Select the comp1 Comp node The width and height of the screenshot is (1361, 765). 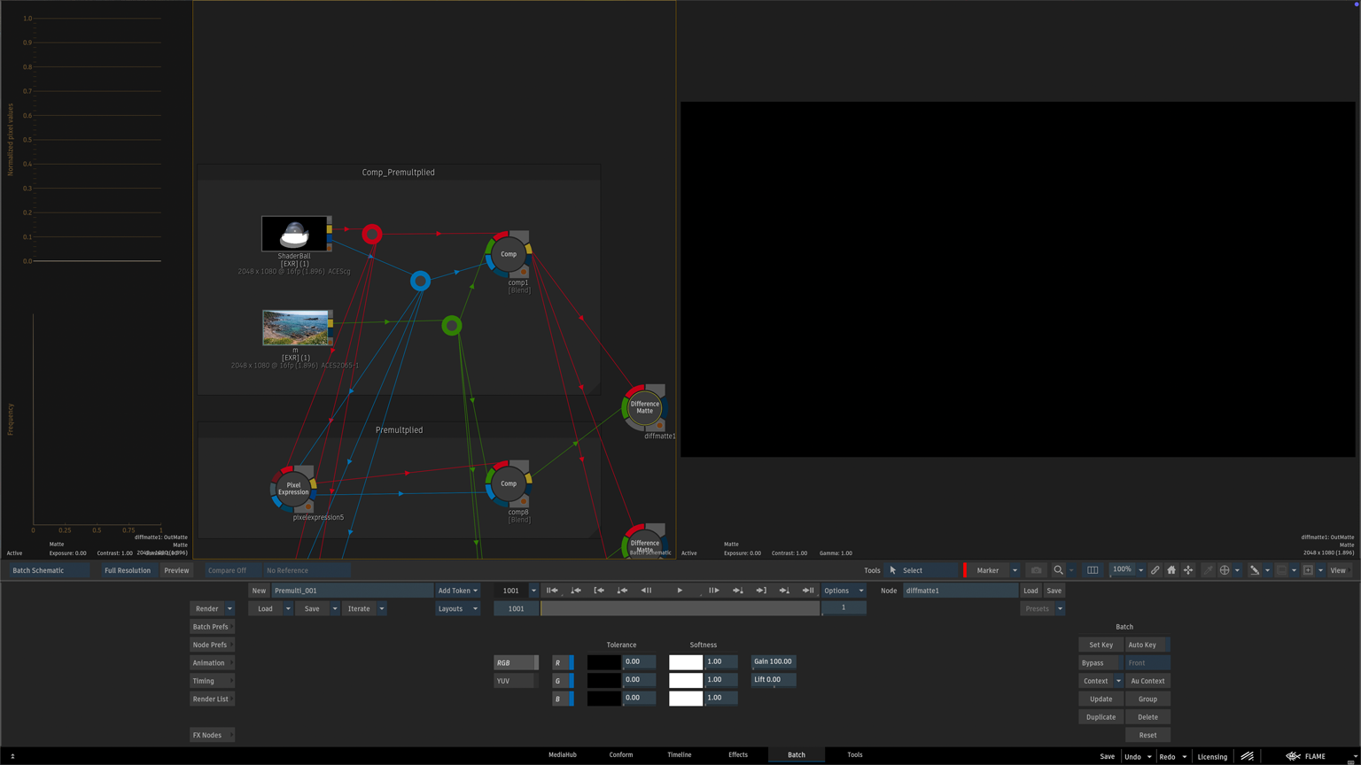tap(509, 254)
